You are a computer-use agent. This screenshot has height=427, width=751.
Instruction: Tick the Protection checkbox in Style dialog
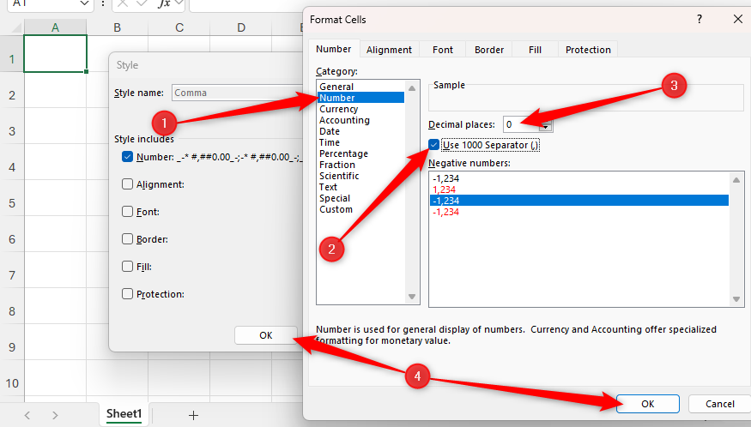click(x=128, y=294)
